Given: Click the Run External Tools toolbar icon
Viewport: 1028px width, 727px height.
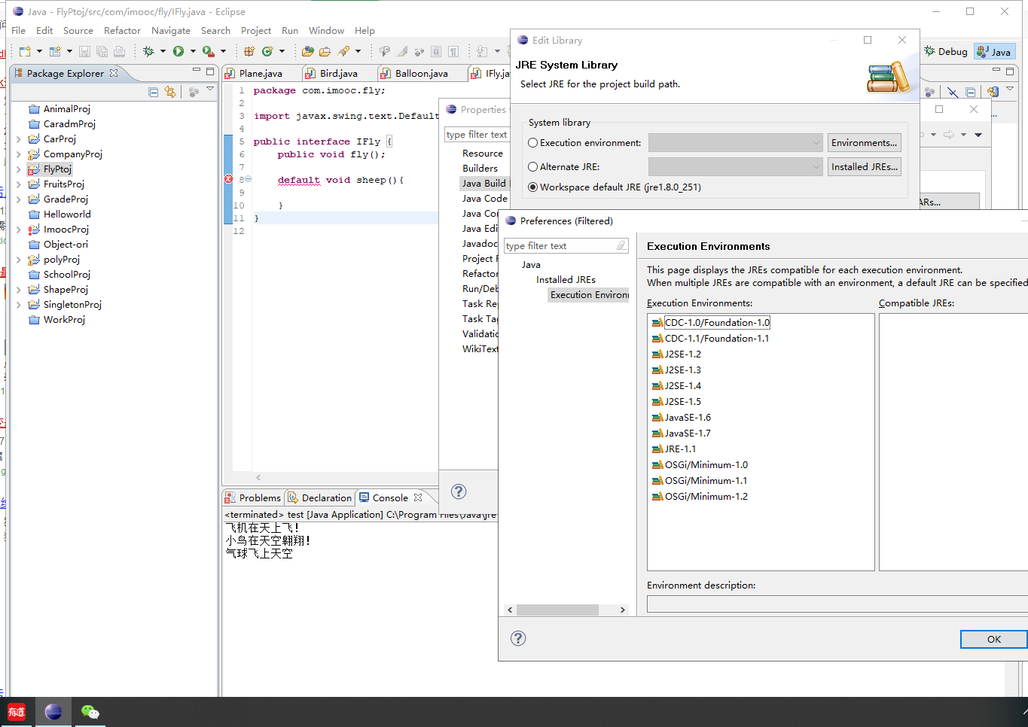Looking at the screenshot, I should click(208, 51).
